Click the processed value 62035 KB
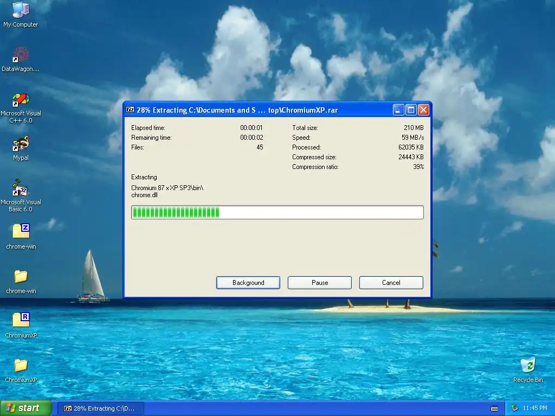Viewport: 555px width, 416px height. click(411, 147)
